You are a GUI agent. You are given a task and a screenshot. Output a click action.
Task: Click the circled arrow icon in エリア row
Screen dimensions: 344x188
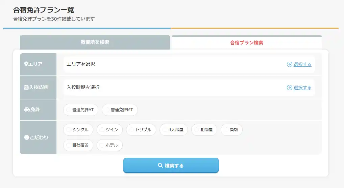tap(289, 64)
